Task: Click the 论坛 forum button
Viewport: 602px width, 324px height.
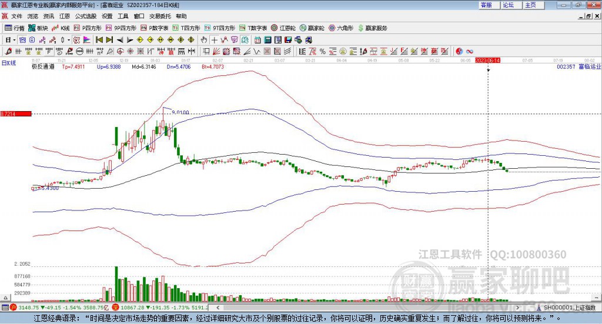Action: (x=512, y=5)
